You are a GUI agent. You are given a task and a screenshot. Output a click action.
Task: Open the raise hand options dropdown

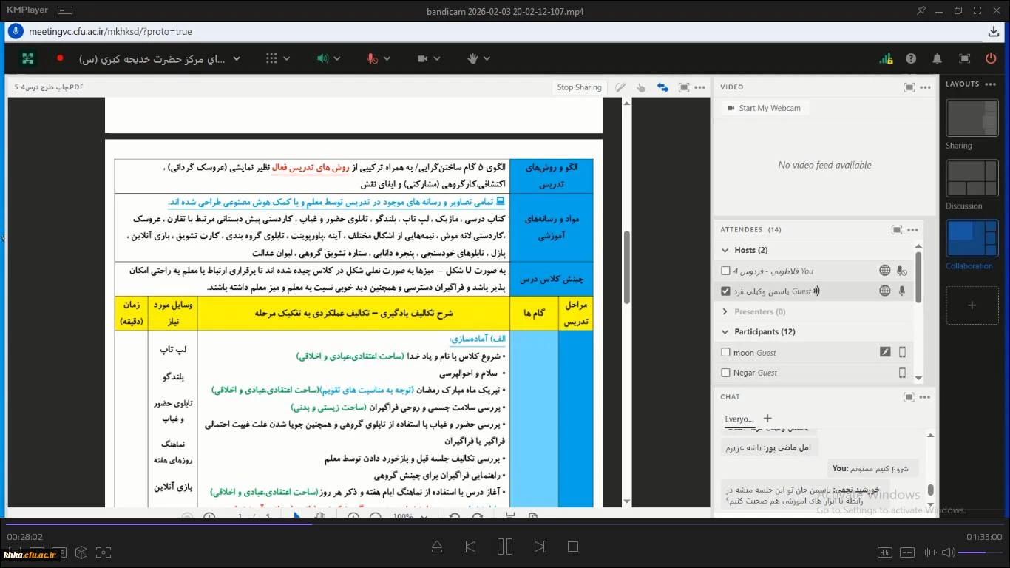(x=491, y=58)
